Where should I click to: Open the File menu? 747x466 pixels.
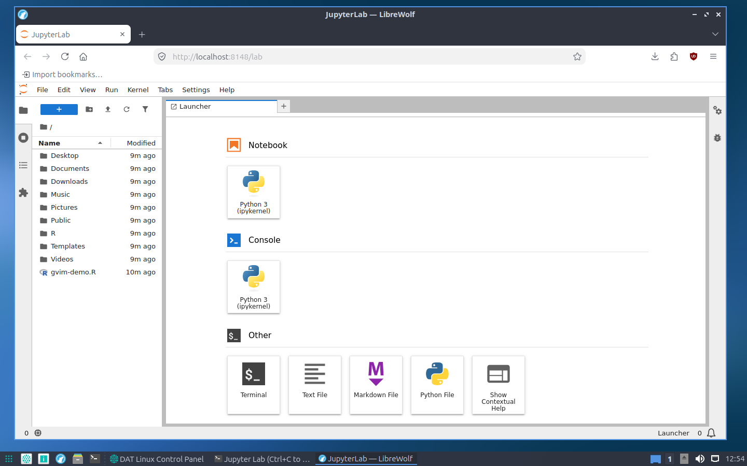click(x=43, y=90)
